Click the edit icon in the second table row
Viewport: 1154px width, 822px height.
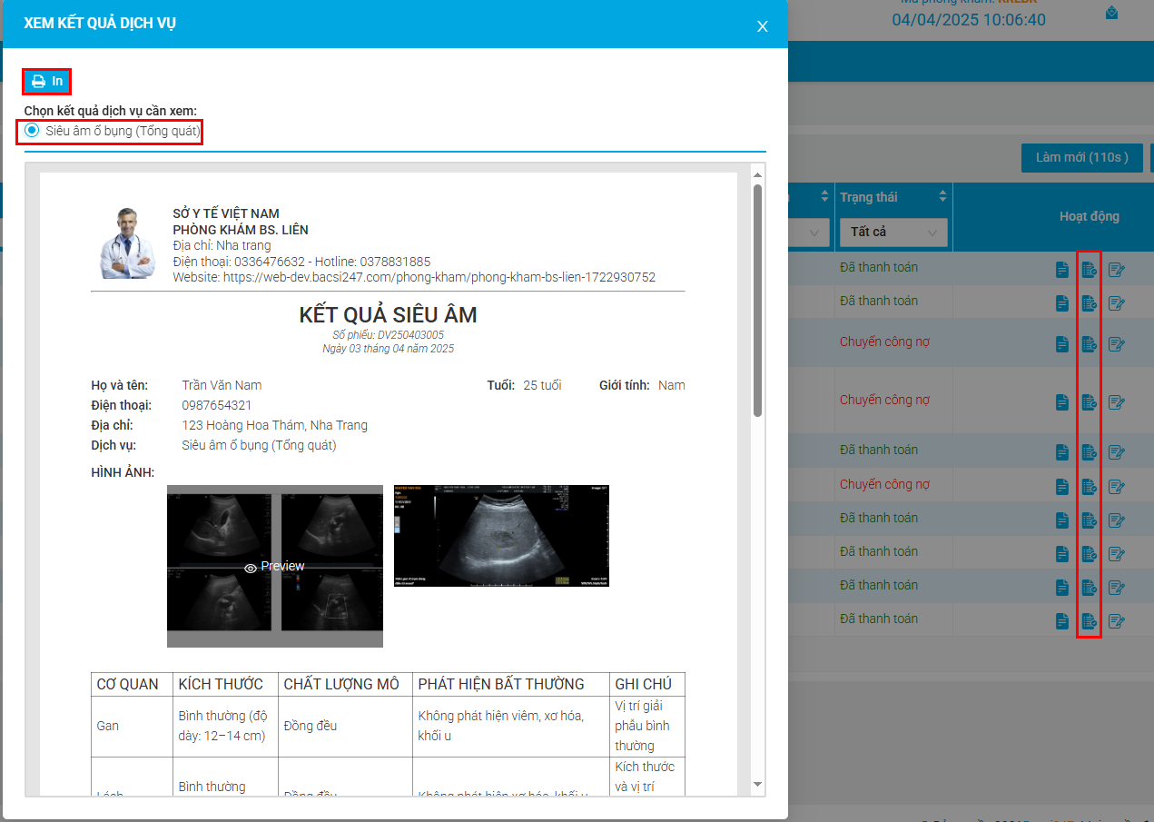pyautogui.click(x=1117, y=303)
